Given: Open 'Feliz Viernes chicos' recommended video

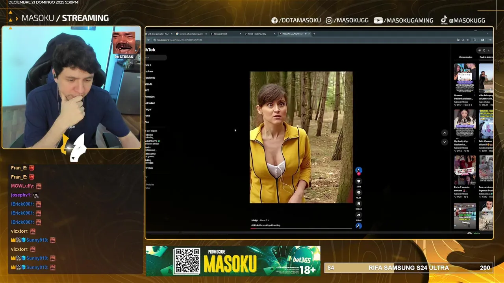Looking at the screenshot, I should pyautogui.click(x=486, y=123).
